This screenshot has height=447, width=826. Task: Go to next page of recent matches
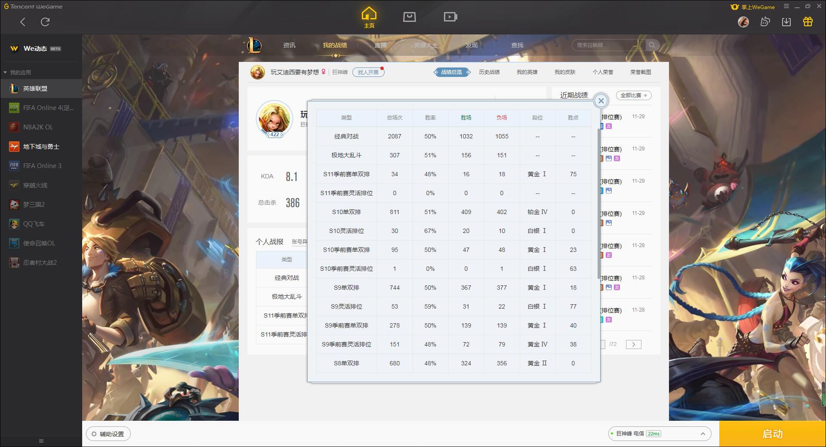click(634, 344)
